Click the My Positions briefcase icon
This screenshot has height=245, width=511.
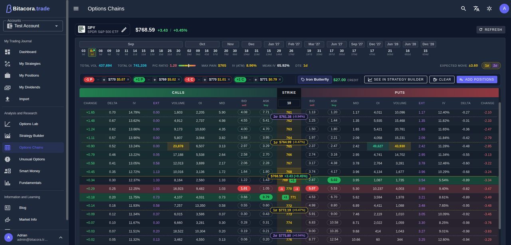tap(7, 75)
